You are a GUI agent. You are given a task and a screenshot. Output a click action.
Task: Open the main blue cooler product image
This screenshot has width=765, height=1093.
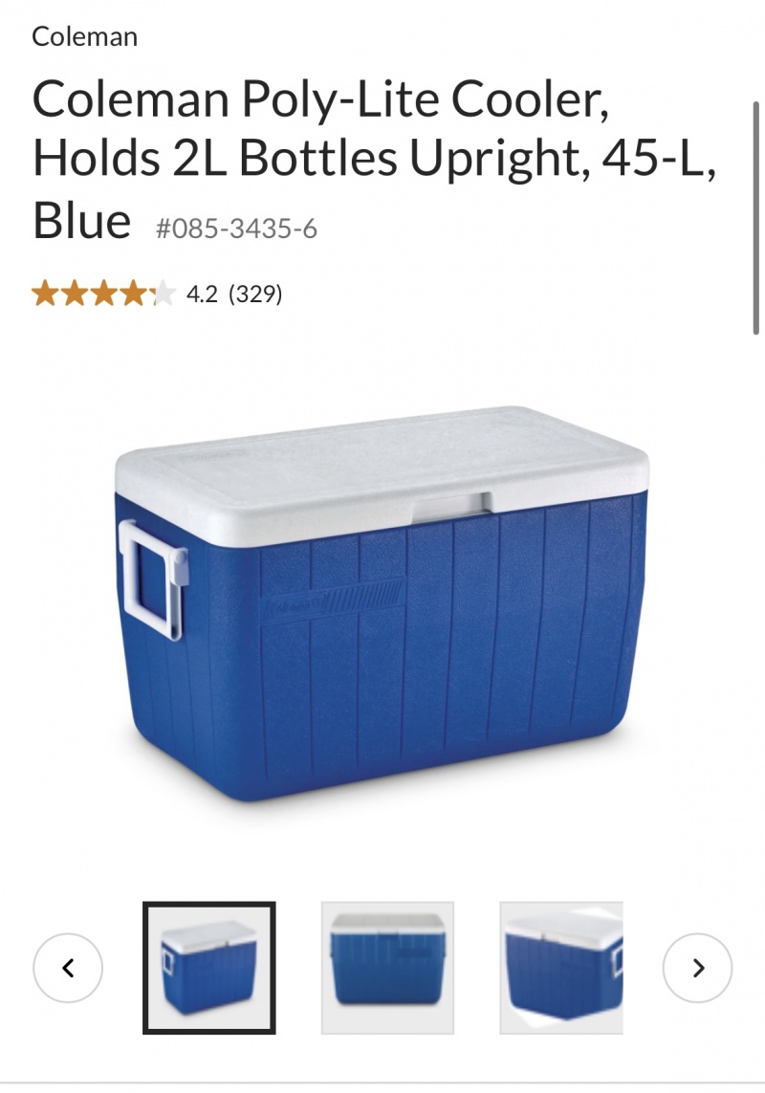point(382,603)
